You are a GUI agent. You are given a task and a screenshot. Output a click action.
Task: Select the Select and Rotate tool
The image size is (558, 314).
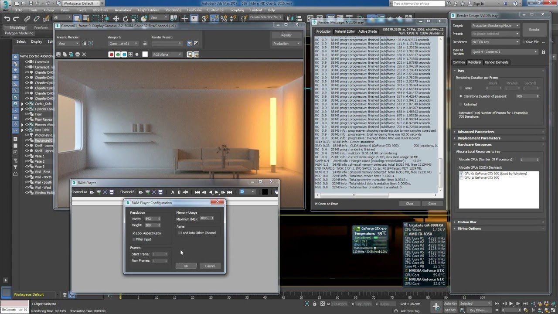pyautogui.click(x=126, y=18)
